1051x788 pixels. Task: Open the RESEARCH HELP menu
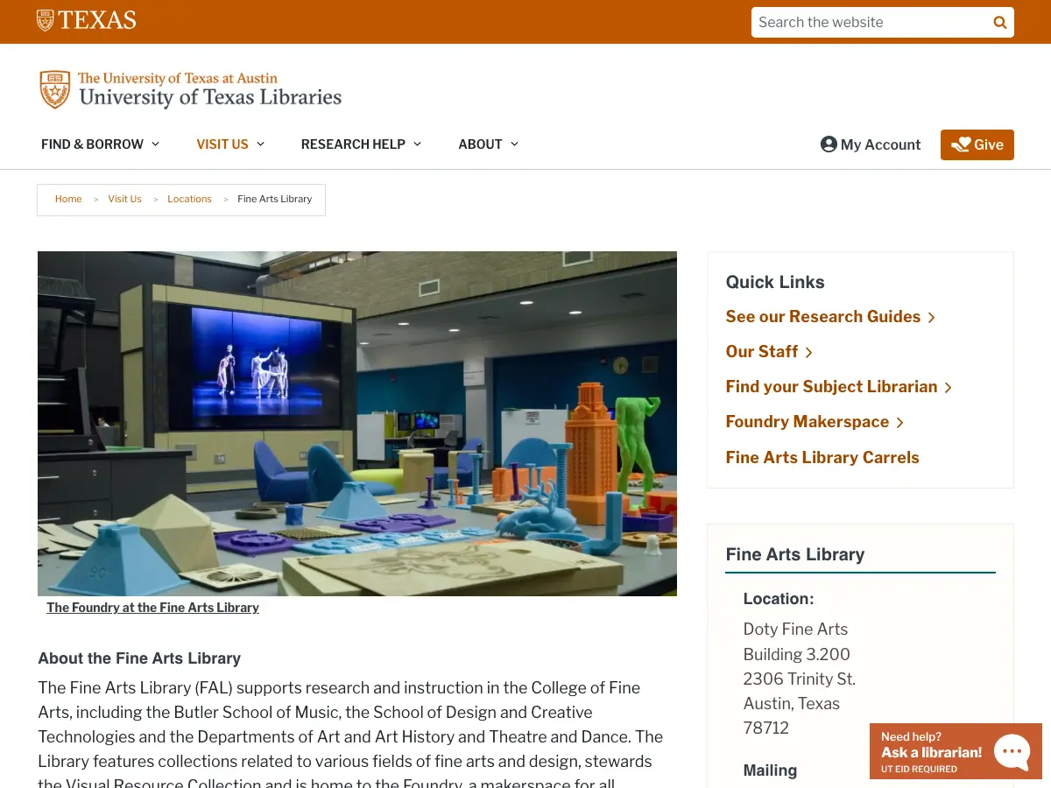tap(353, 144)
